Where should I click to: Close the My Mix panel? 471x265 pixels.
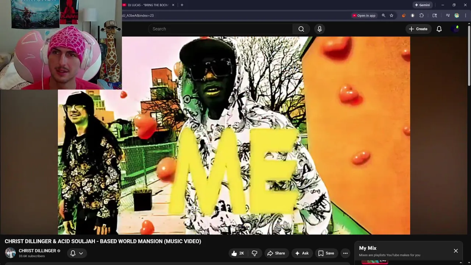[x=456, y=251]
